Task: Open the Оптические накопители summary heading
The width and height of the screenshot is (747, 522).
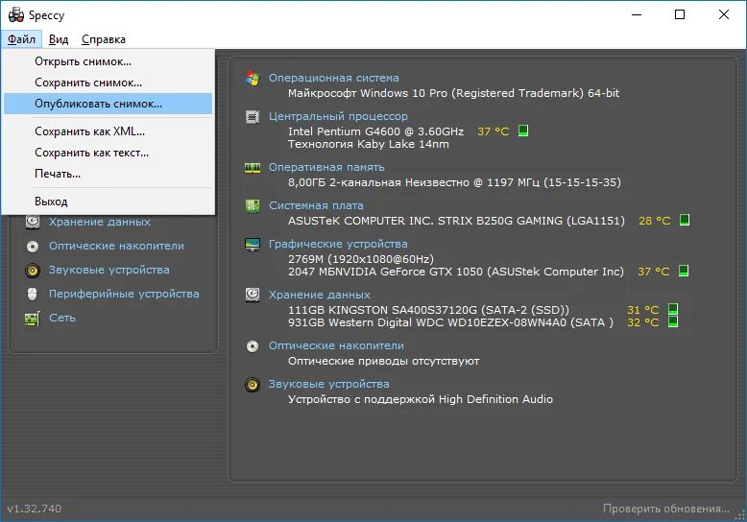Action: pos(336,345)
